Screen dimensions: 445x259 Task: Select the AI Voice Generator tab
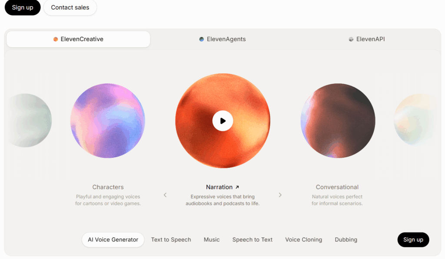(x=113, y=240)
